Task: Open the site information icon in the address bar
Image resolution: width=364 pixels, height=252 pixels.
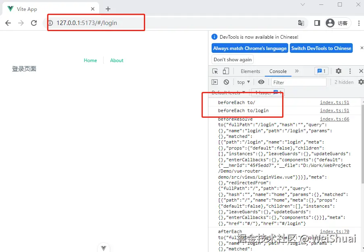Action: tap(50, 23)
